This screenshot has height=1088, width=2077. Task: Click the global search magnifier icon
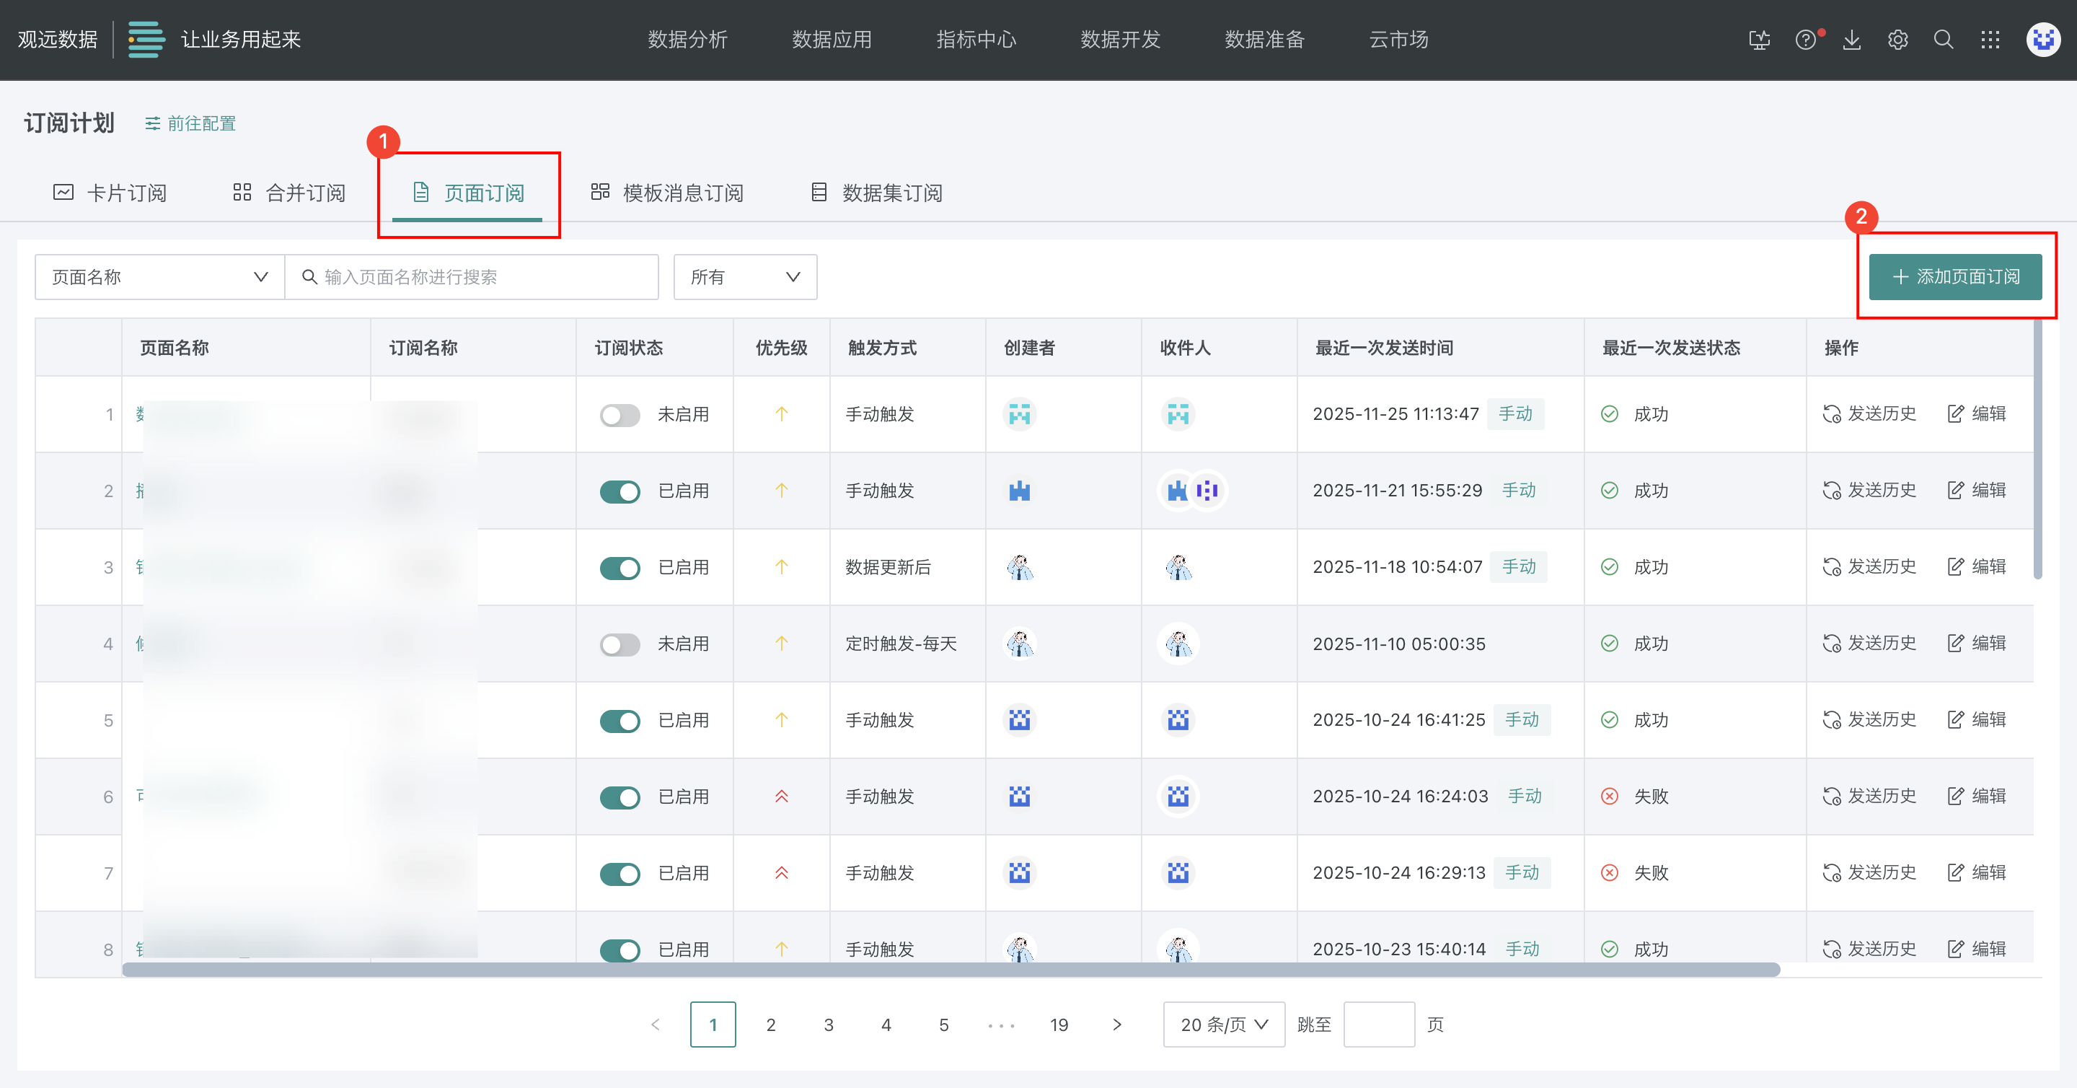click(x=1943, y=40)
